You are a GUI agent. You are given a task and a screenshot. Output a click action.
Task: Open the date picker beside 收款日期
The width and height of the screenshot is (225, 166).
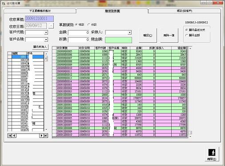[x=51, y=26]
